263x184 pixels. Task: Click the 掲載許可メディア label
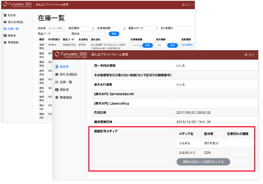[x=106, y=131]
